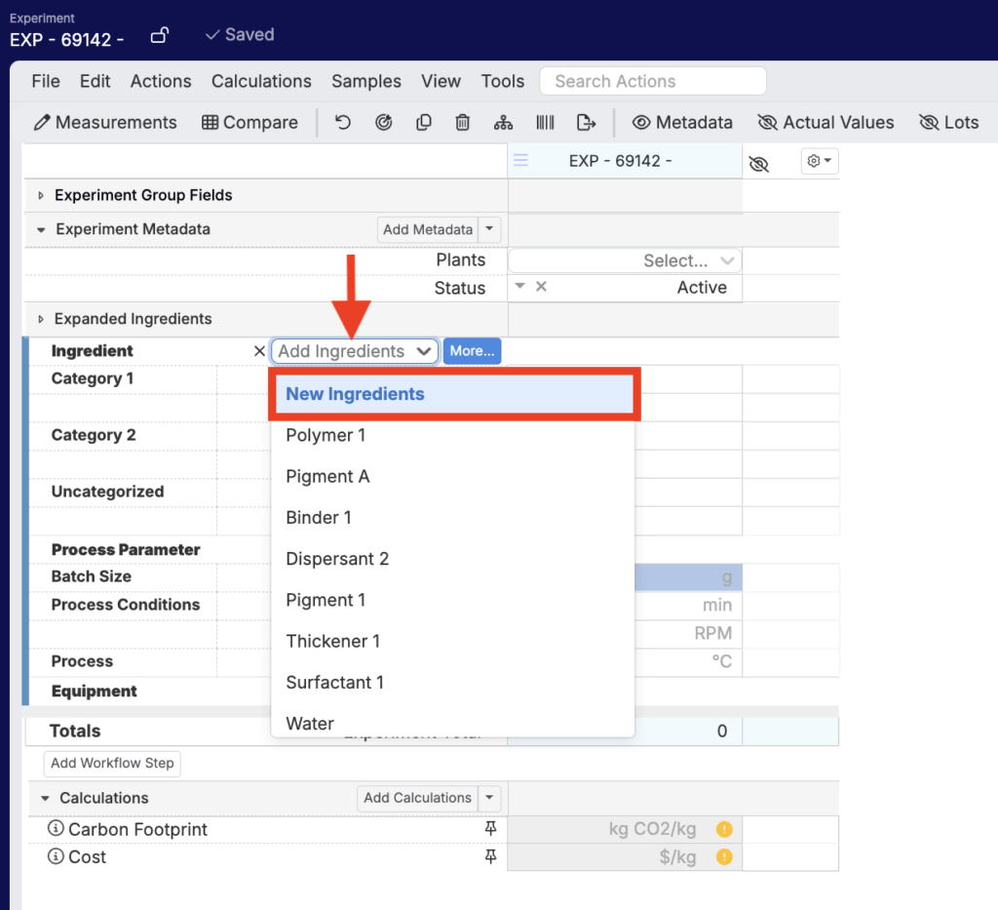Toggle Metadata visibility
Screen dimensions: 998x910
pos(681,122)
